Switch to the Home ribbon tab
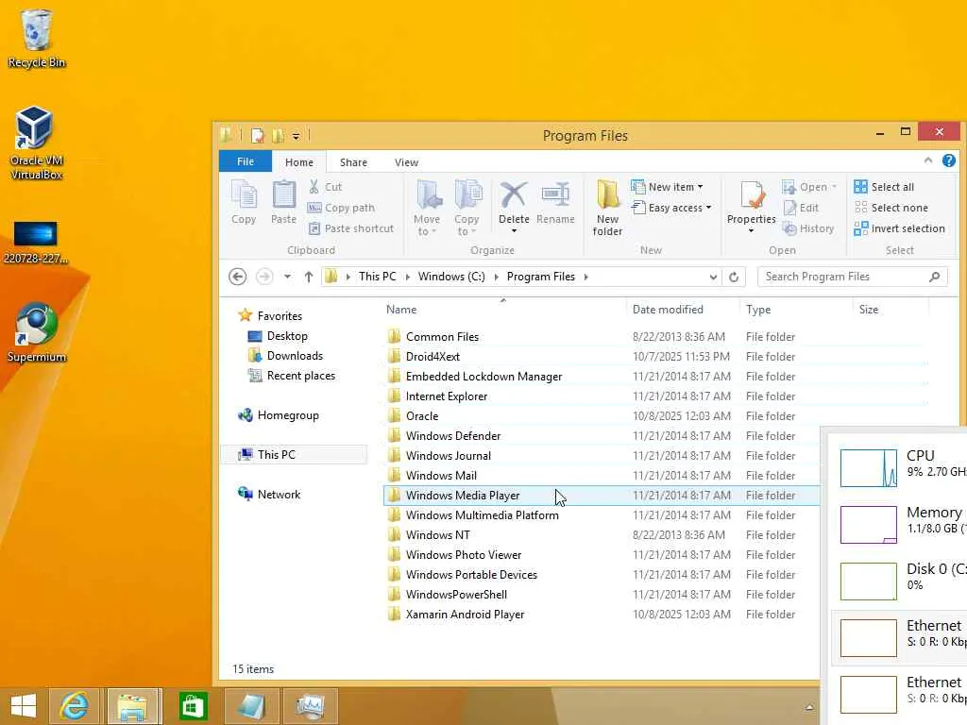The image size is (967, 725). click(x=299, y=162)
